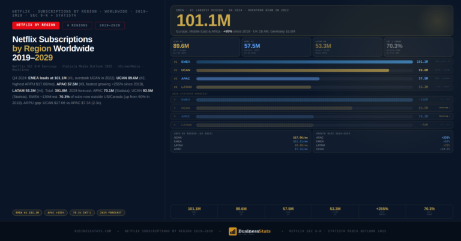Viewport: 461px width, 241px height.
Task: Click the #4 LATAM subscriptions bar
Action: (254, 87)
